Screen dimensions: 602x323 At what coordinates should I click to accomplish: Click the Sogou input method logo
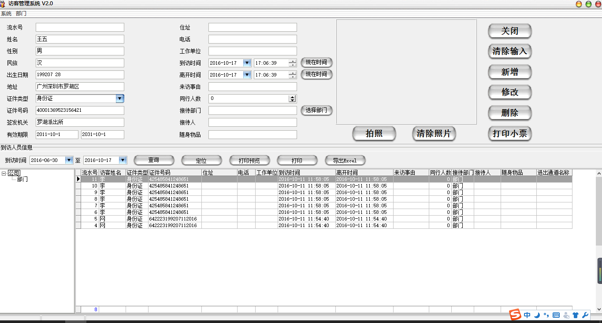(x=515, y=315)
